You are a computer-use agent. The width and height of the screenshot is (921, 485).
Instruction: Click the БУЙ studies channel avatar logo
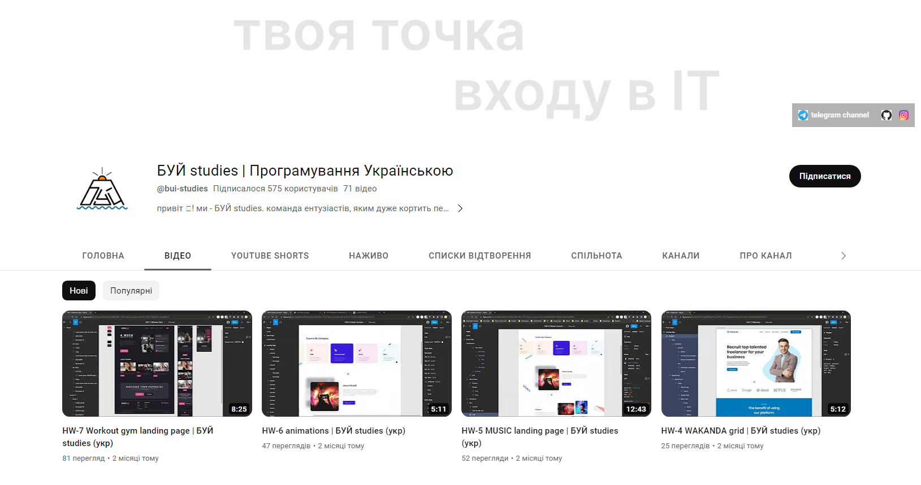[102, 189]
